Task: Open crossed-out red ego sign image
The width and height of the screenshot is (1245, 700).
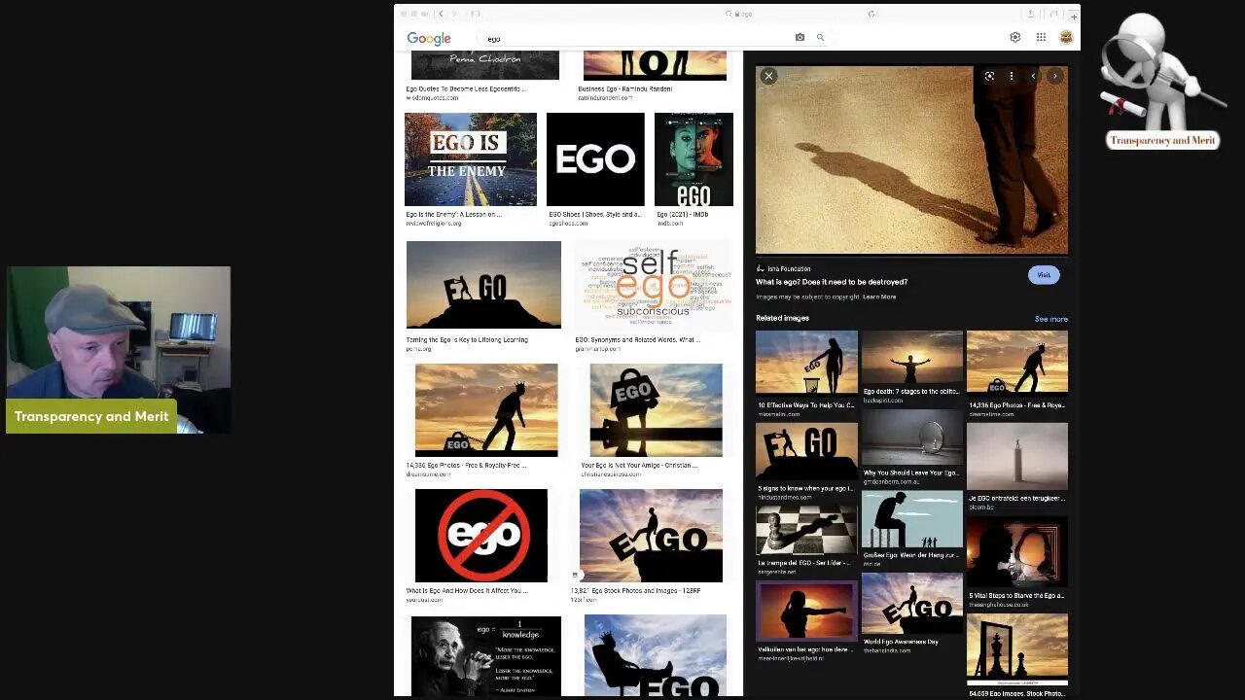Action: tap(481, 535)
